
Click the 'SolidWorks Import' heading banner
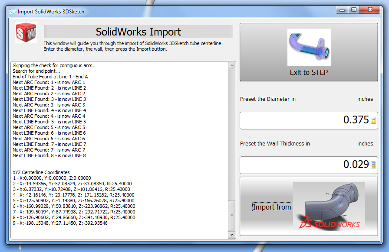pos(138,32)
